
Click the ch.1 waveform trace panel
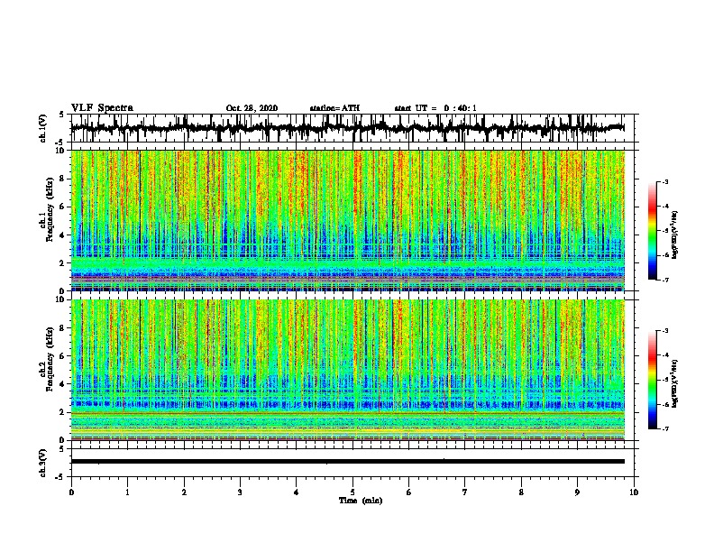[x=352, y=128]
